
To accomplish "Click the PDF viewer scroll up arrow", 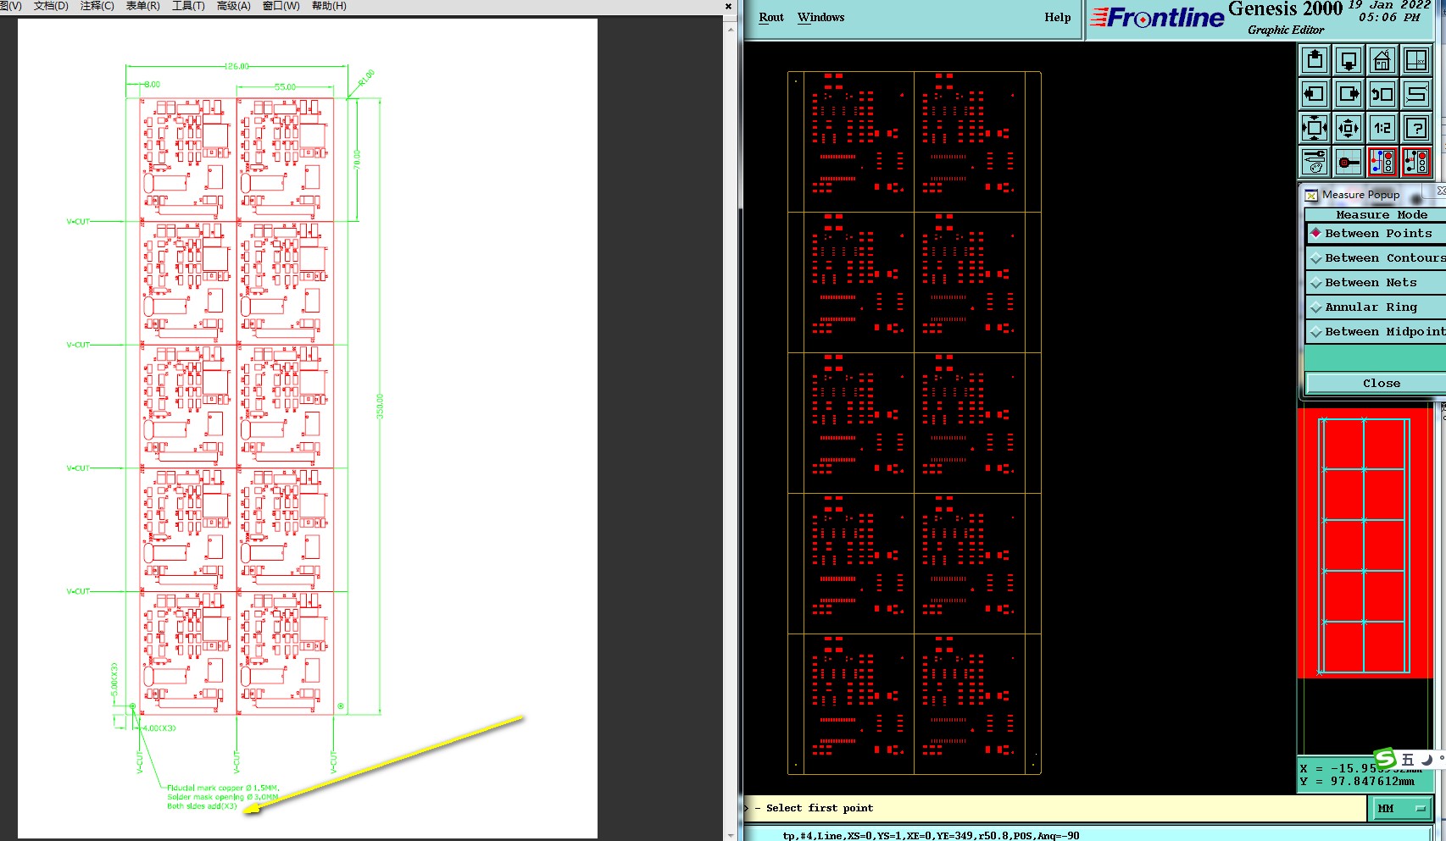I will 731,30.
